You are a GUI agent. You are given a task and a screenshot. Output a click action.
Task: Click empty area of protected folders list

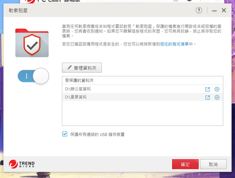[x=142, y=113]
